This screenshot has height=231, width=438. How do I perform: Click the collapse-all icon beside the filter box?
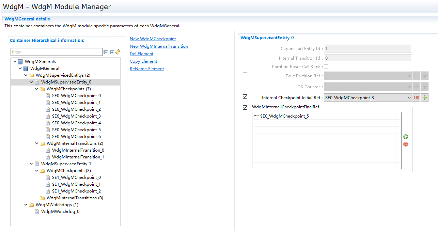pyautogui.click(x=106, y=52)
